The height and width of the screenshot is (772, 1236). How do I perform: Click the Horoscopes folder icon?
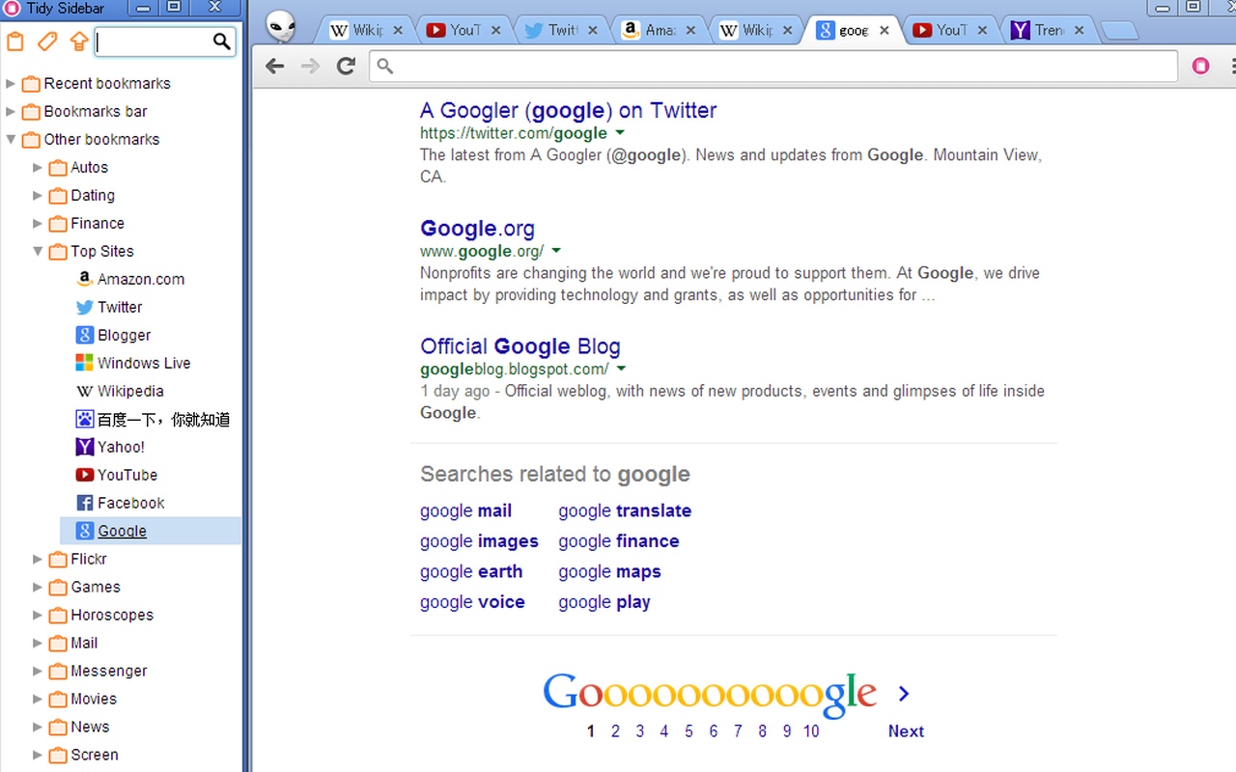tap(58, 616)
